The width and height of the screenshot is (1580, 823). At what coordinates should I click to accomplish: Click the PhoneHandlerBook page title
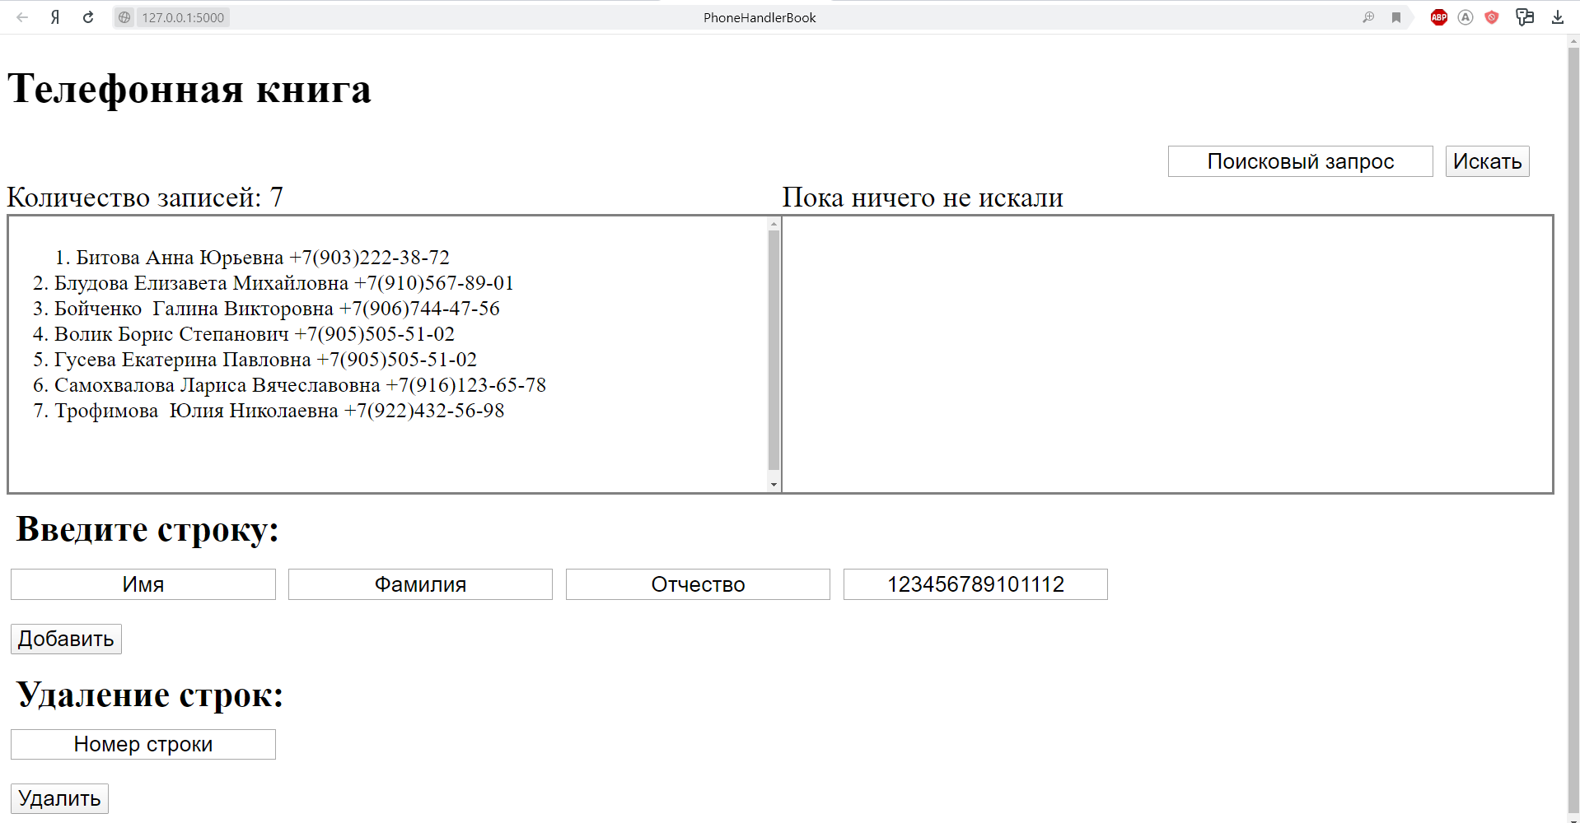tap(760, 17)
